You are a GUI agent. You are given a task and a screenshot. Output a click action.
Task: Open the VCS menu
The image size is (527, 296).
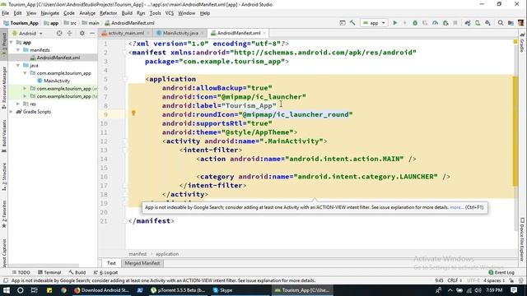(x=170, y=13)
